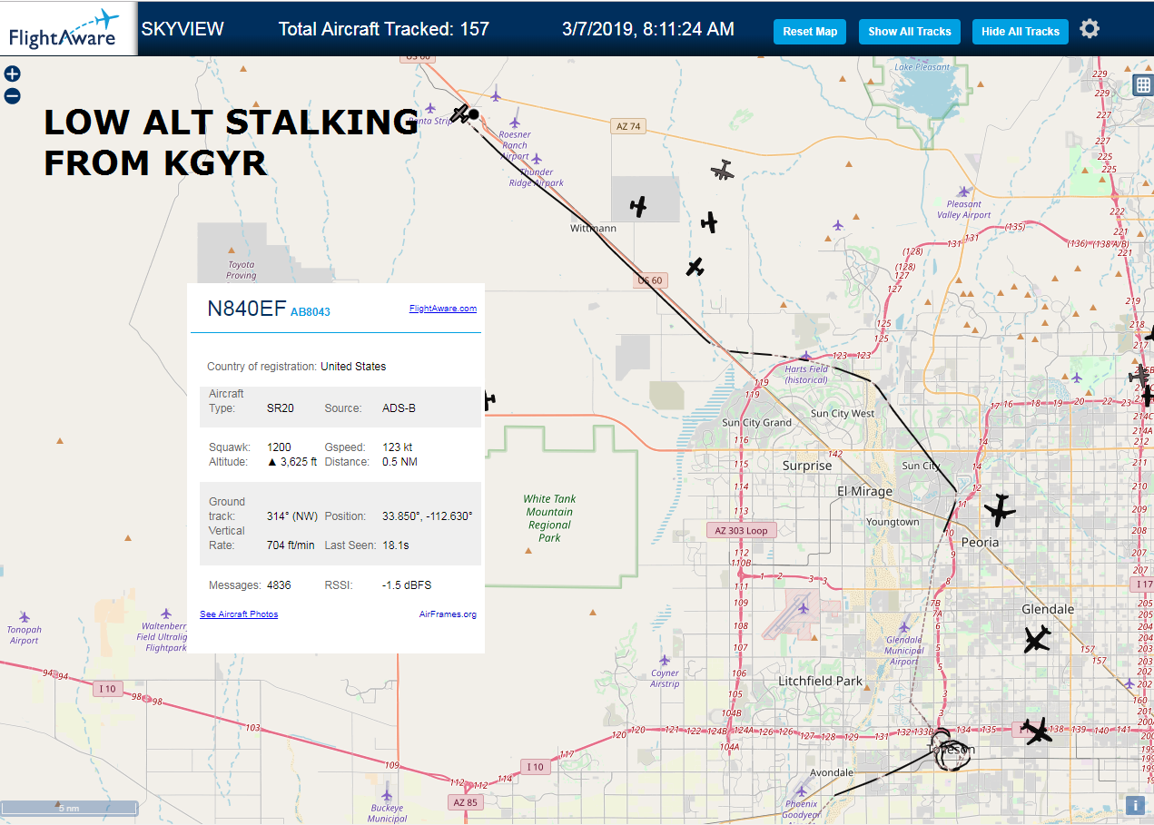Viewport: 1154px width, 825px height.
Task: Click the Wittmann town label
Action: coord(593,229)
